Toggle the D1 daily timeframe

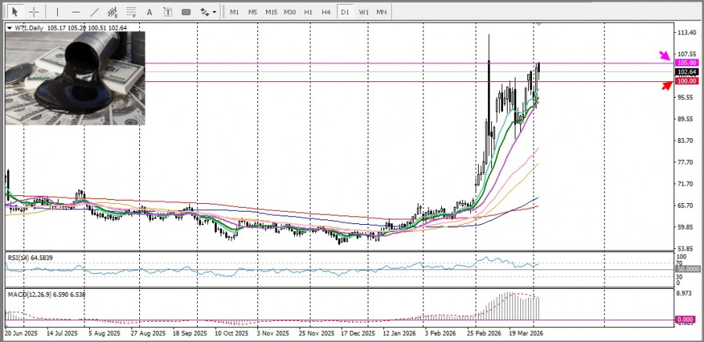click(345, 12)
